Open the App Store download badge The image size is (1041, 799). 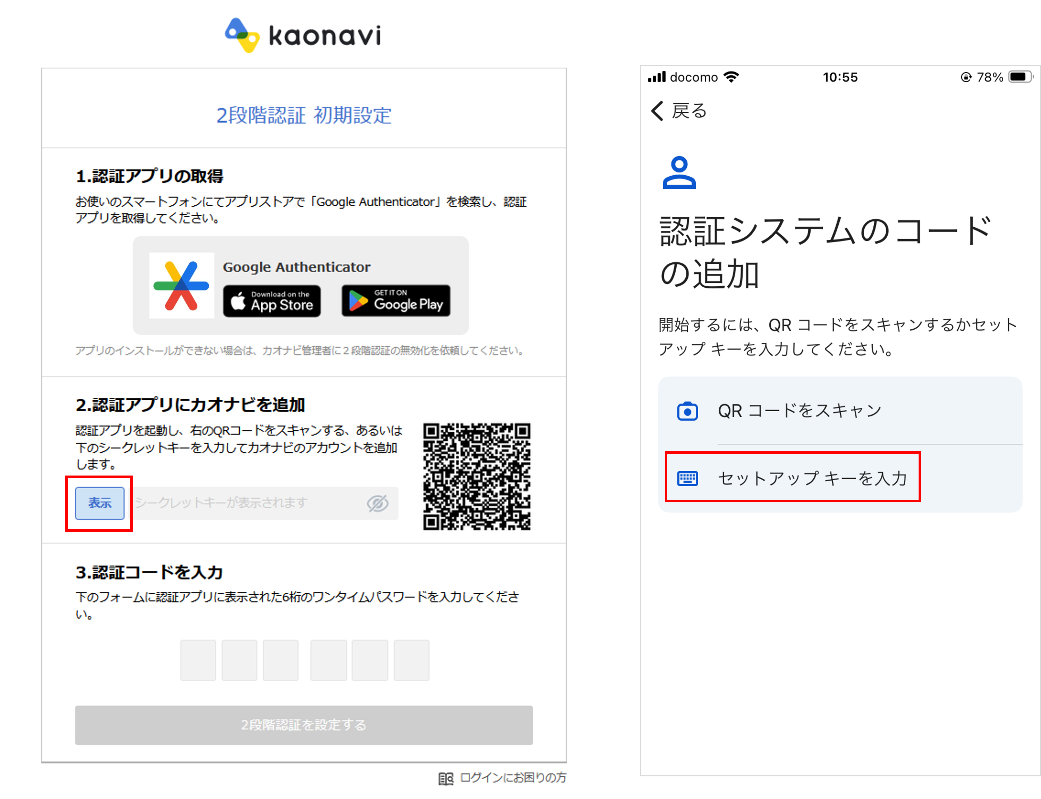coord(272,301)
